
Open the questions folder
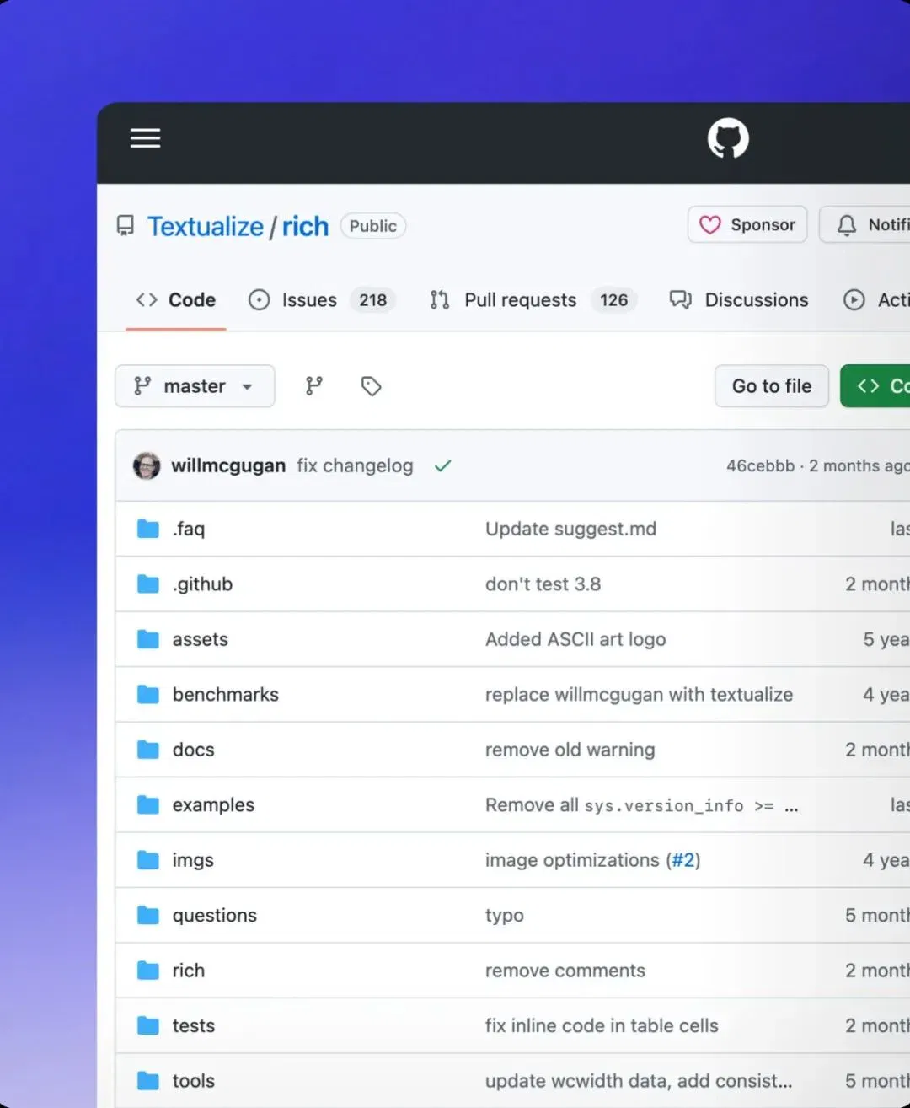click(x=214, y=916)
